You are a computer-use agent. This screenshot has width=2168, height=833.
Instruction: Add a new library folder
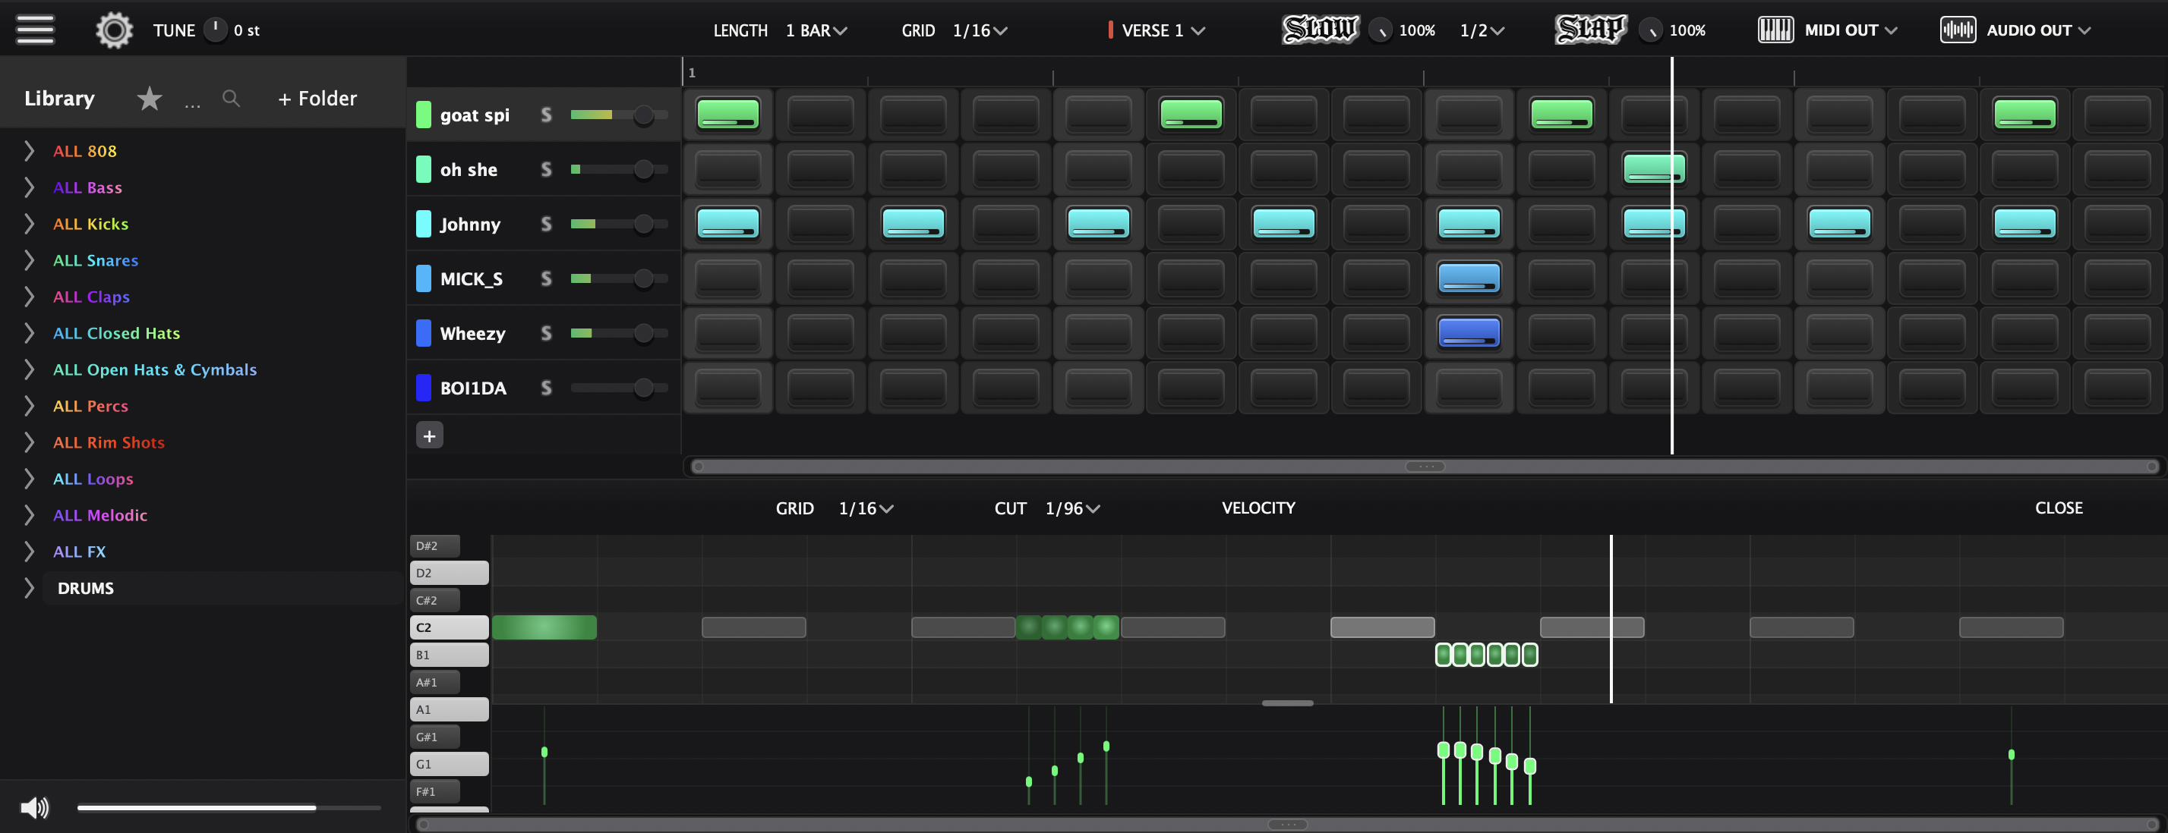317,99
